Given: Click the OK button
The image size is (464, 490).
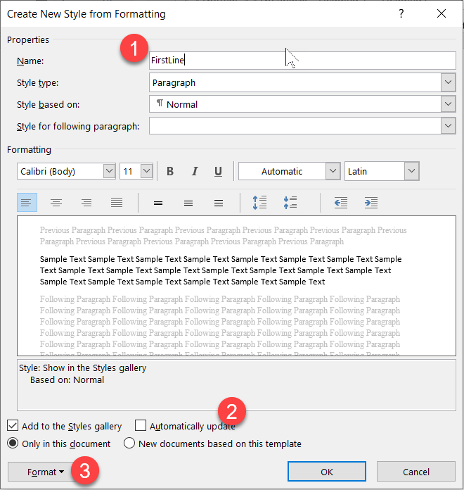Looking at the screenshot, I should pos(327,472).
